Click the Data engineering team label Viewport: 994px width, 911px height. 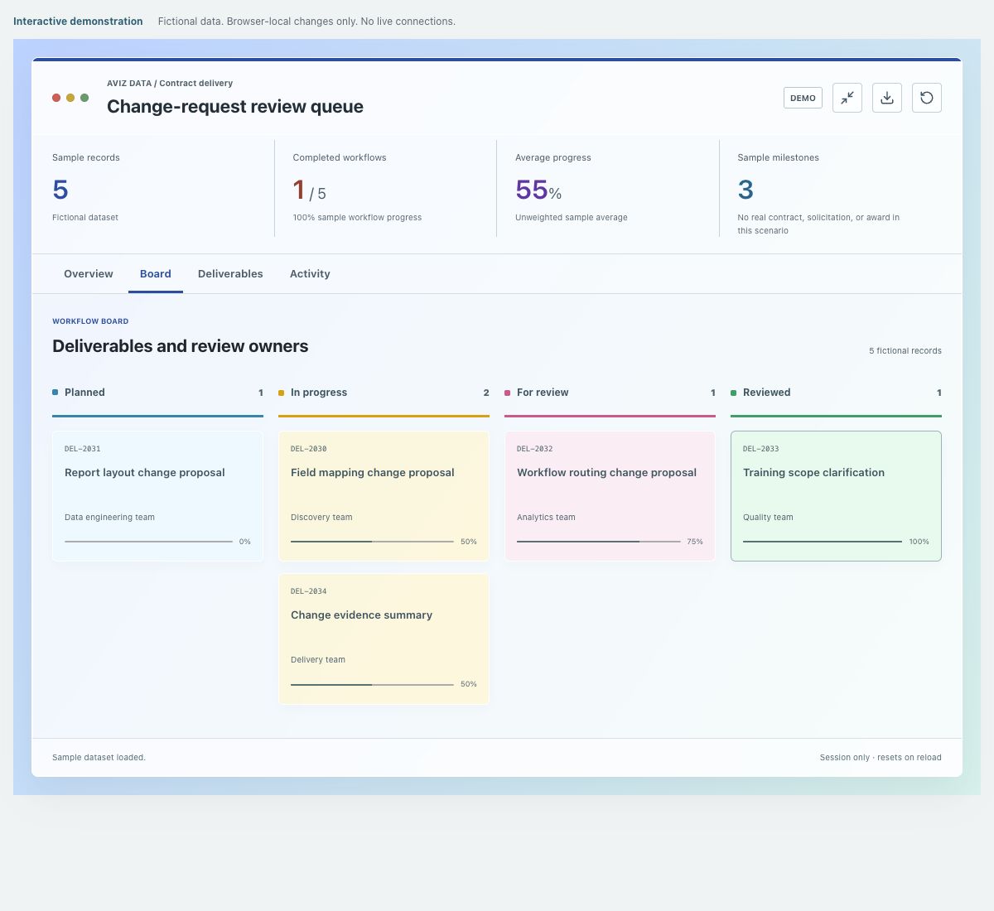coord(109,517)
